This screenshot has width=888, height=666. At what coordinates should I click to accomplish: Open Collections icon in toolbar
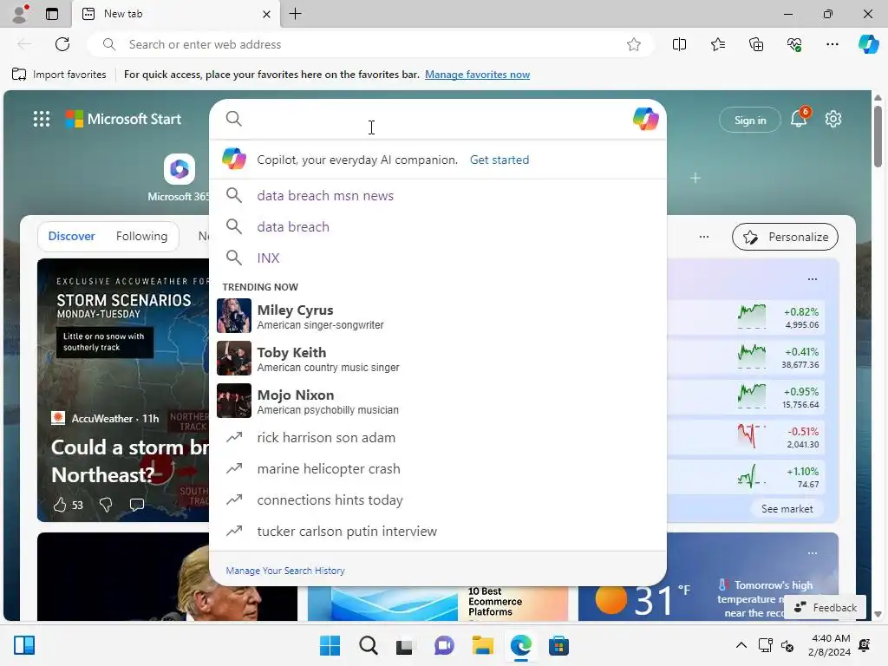(756, 44)
